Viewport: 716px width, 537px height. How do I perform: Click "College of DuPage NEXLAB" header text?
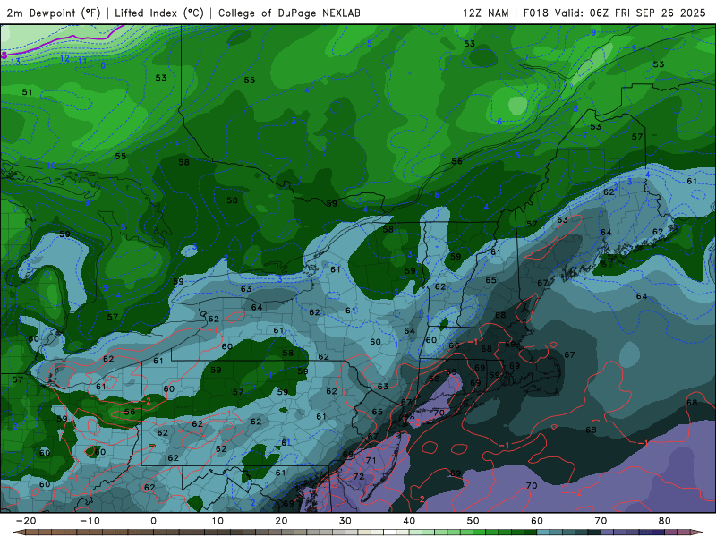point(289,13)
